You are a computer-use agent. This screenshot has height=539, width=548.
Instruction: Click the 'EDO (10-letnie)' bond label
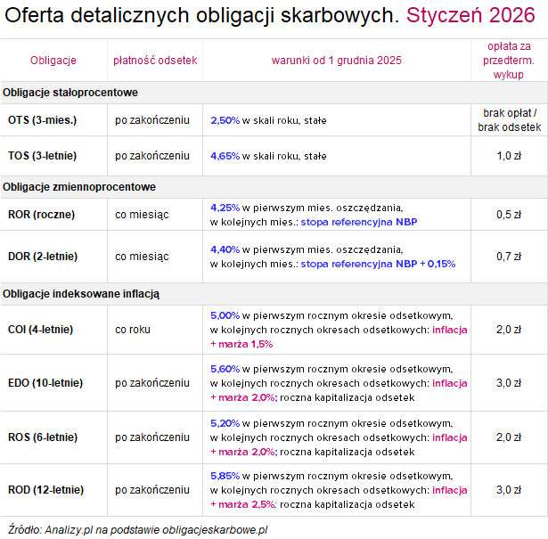click(x=45, y=382)
